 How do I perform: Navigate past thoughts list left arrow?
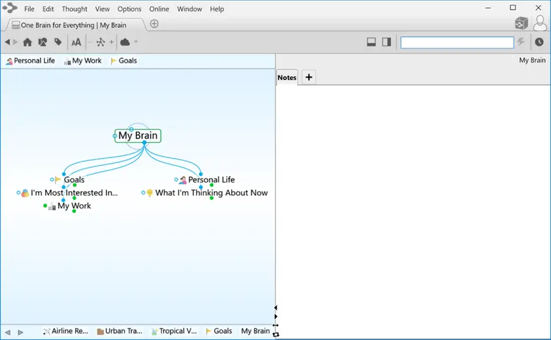(8, 332)
